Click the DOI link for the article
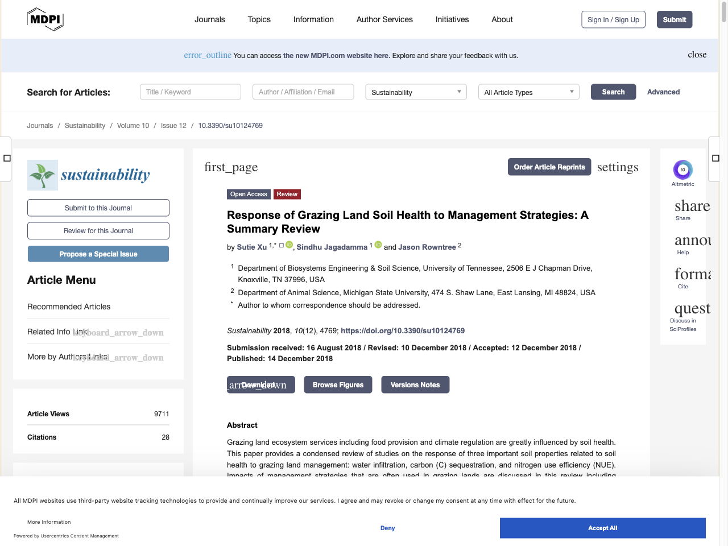Viewport: 728px width, 546px height. [x=403, y=330]
